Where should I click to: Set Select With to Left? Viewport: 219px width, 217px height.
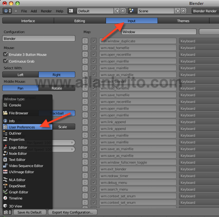tap(21, 75)
